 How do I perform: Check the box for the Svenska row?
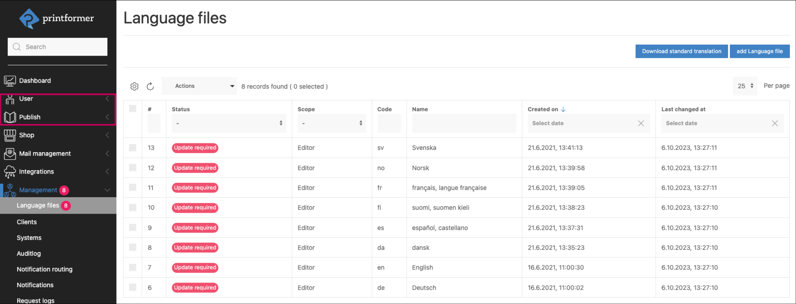click(133, 148)
